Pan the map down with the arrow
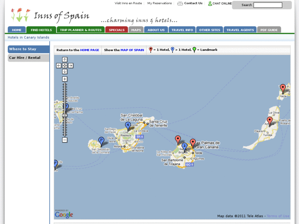The image size is (299, 224). click(x=65, y=72)
